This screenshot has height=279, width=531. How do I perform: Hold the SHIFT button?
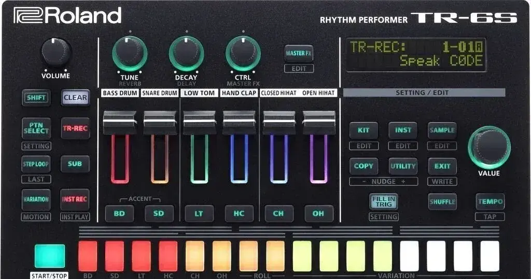tap(36, 98)
